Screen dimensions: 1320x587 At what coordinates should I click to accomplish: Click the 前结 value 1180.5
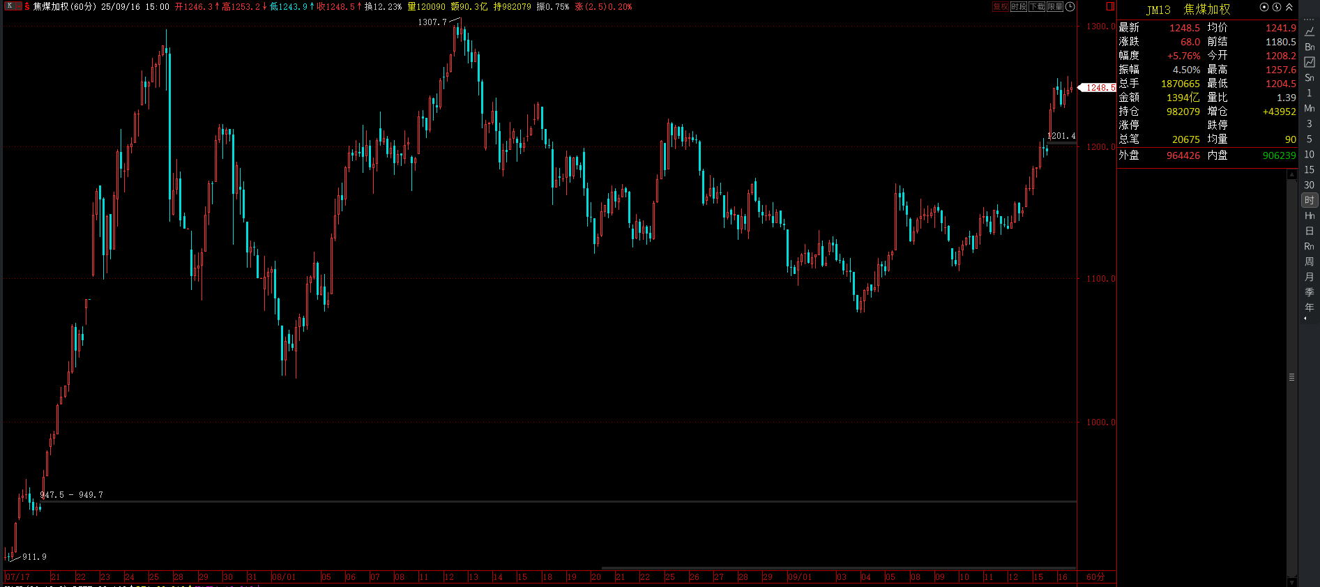(1281, 42)
